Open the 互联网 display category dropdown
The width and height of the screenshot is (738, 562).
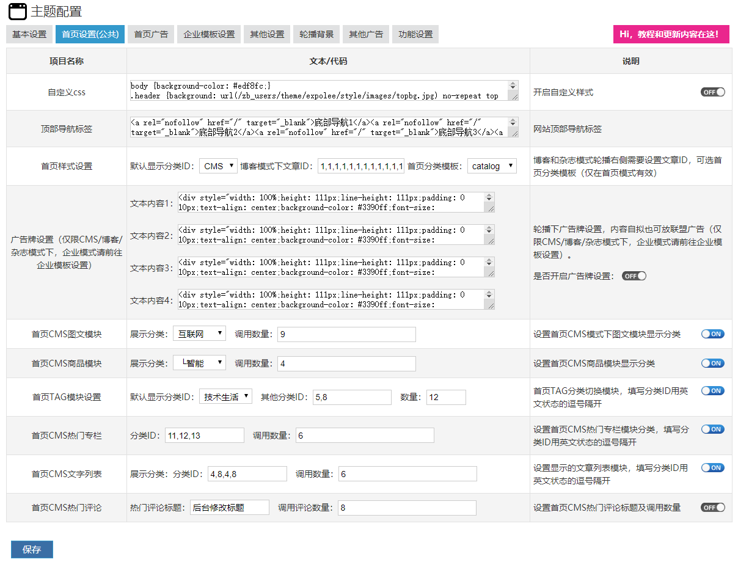[199, 334]
